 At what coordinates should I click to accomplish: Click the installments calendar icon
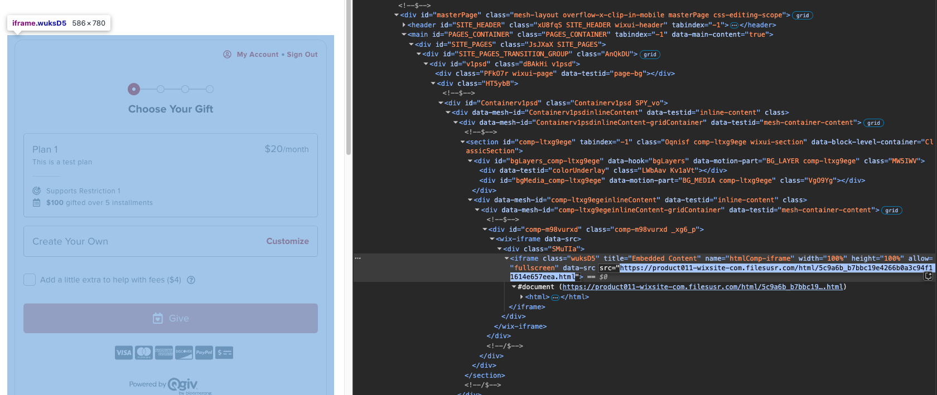tap(37, 203)
